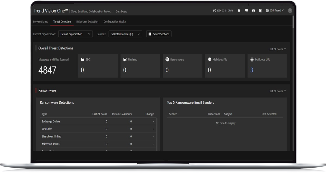Image resolution: width=326 pixels, height=173 pixels.
Task: Click the SharePoint Online row label
Action: (51, 137)
